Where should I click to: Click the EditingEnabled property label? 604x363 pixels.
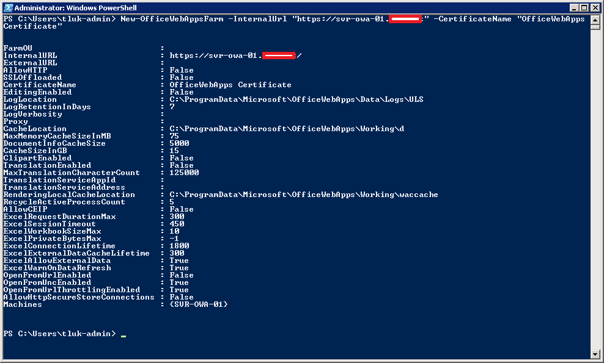pos(37,92)
